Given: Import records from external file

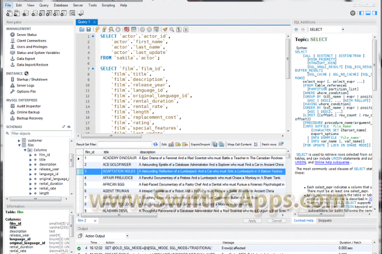Looking at the screenshot, I should 222,144.
